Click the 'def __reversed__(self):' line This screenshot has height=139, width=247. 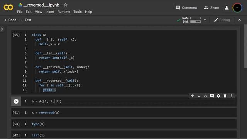pyautogui.click(x=57, y=81)
